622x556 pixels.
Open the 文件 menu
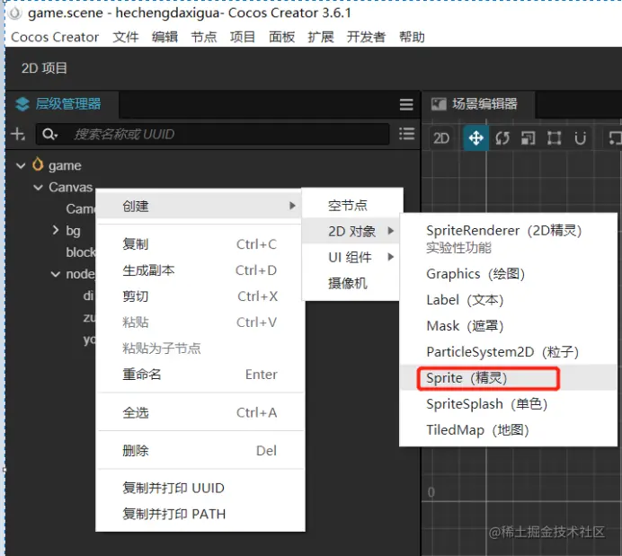[x=126, y=37]
